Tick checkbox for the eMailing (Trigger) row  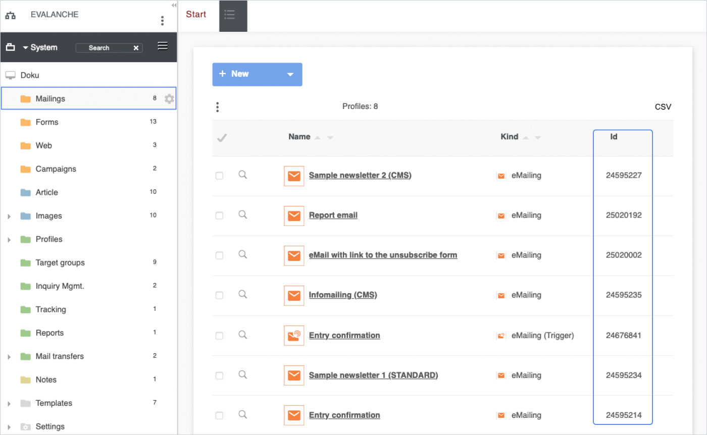[x=219, y=336]
